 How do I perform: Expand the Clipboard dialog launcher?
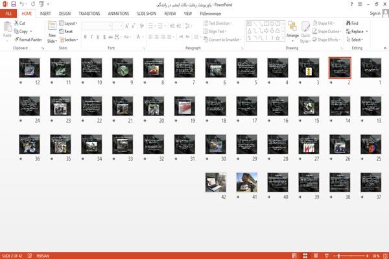[x=43, y=48]
